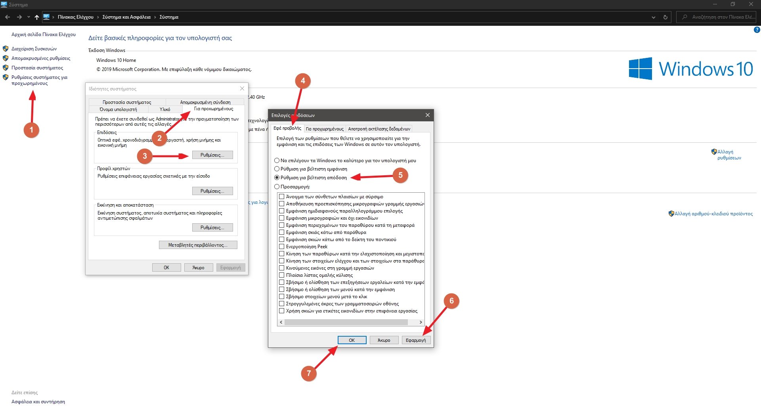Click the shield icon beside Αλλαγή ρυθμίσεων
Image resolution: width=761 pixels, height=412 pixels.
point(714,152)
